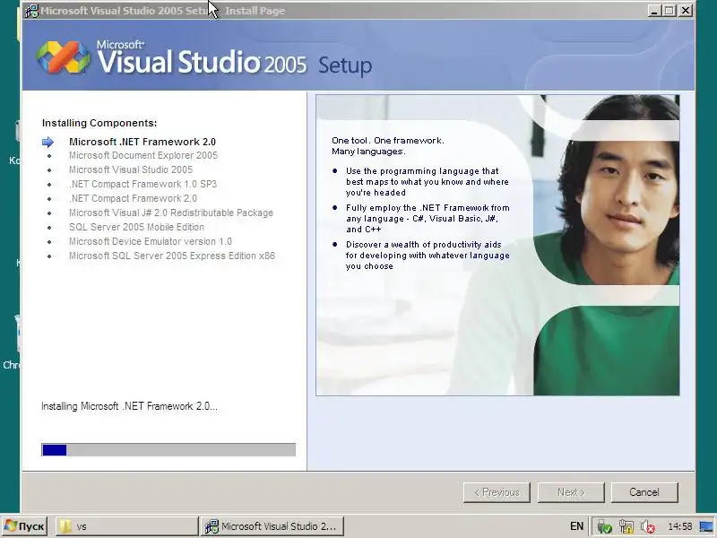717x538 pixels.
Task: Click the 14:58 clock
Action: [x=679, y=526]
